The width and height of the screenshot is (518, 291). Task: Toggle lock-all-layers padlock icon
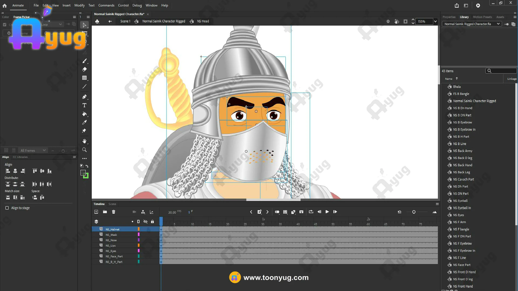(x=152, y=221)
